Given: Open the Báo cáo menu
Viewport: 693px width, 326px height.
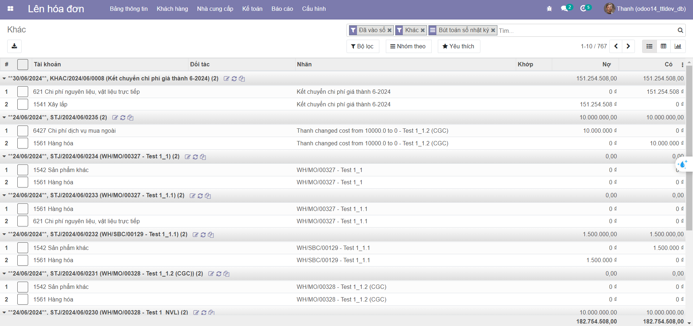Looking at the screenshot, I should tap(282, 9).
